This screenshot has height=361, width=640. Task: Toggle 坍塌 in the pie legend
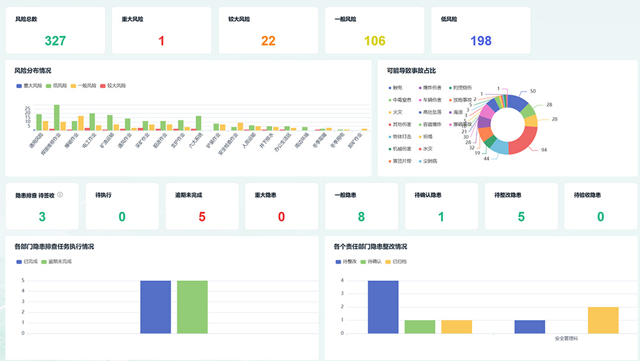click(x=426, y=137)
